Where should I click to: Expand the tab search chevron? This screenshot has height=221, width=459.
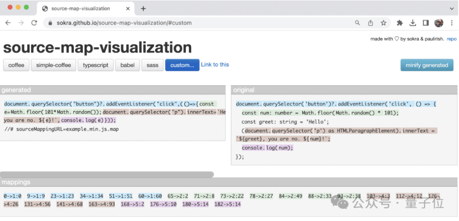pos(451,8)
